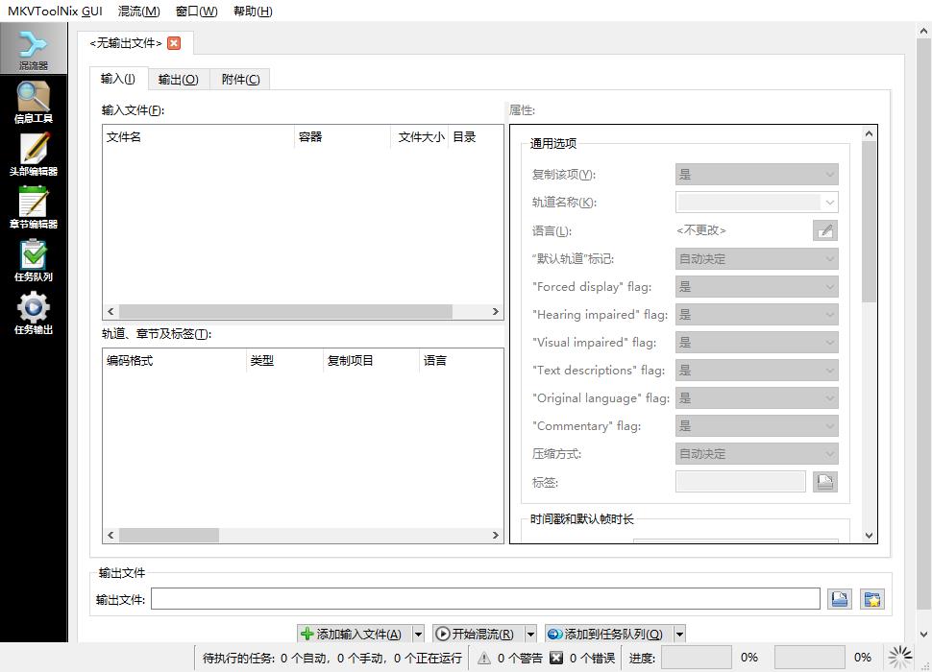Open the 复制该项(Y) dropdown
Screen dimensions: 932x672
pyautogui.click(x=757, y=175)
